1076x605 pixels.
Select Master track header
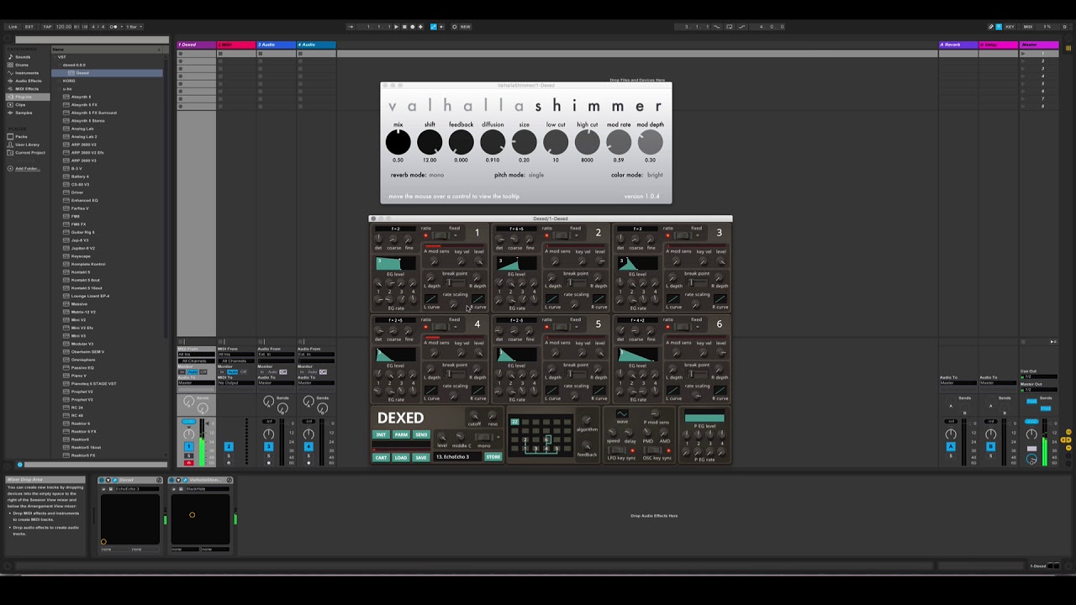tap(1039, 45)
